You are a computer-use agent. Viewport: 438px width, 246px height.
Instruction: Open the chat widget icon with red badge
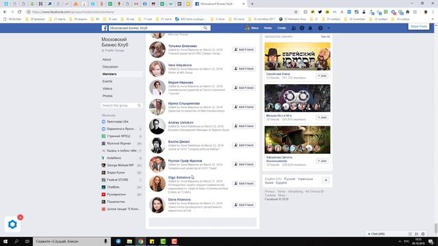coord(12,224)
